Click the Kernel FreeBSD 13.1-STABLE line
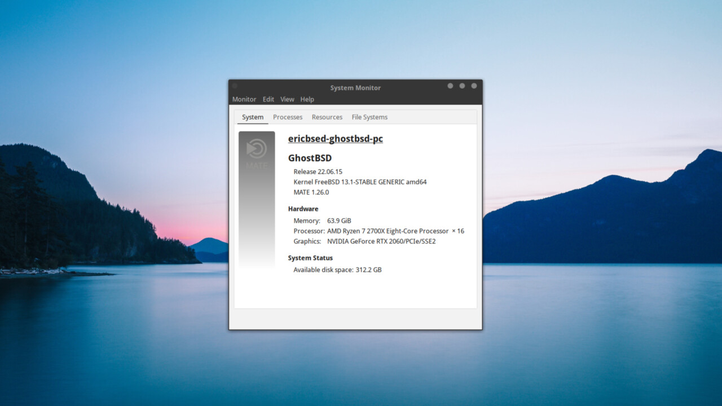Viewport: 722px width, 406px height. (360, 182)
